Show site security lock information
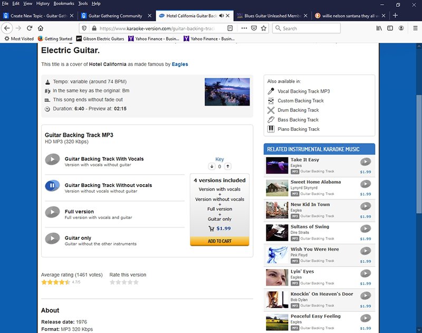Image resolution: width=422 pixels, height=333 pixels. 94,28
